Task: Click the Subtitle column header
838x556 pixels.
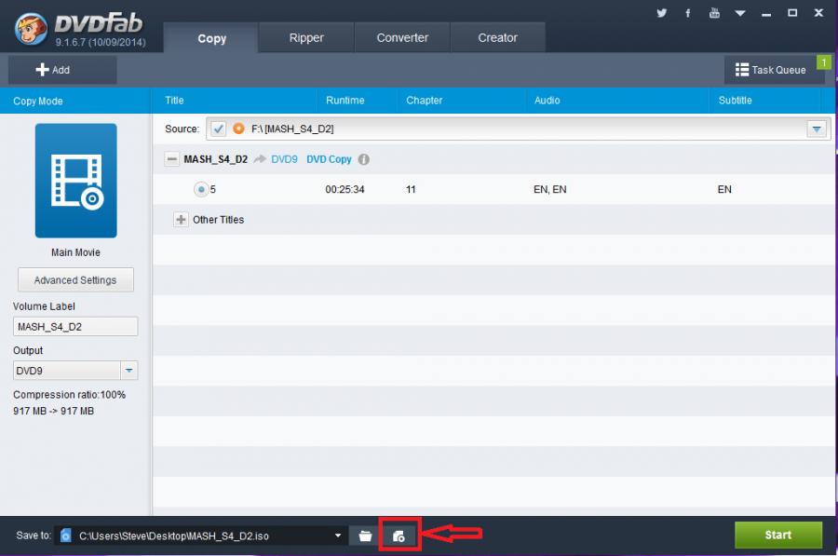Action: click(735, 101)
